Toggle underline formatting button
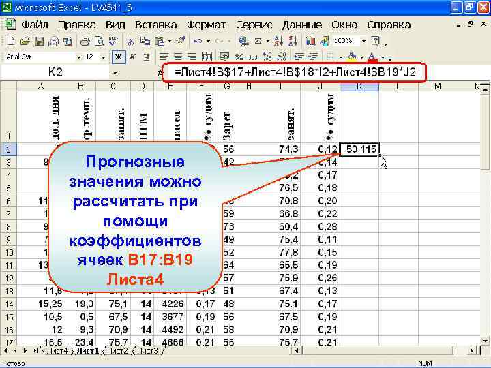 147,57
